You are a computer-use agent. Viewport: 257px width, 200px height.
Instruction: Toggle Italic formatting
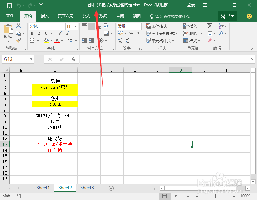(x=39, y=33)
